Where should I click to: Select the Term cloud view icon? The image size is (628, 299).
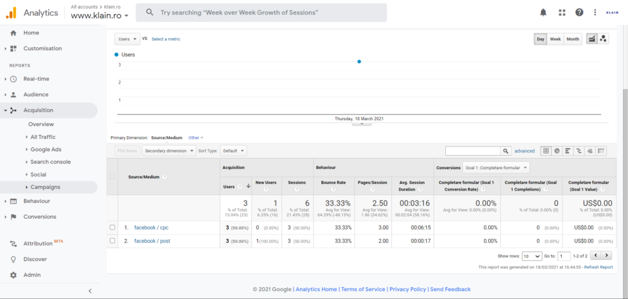(589, 151)
